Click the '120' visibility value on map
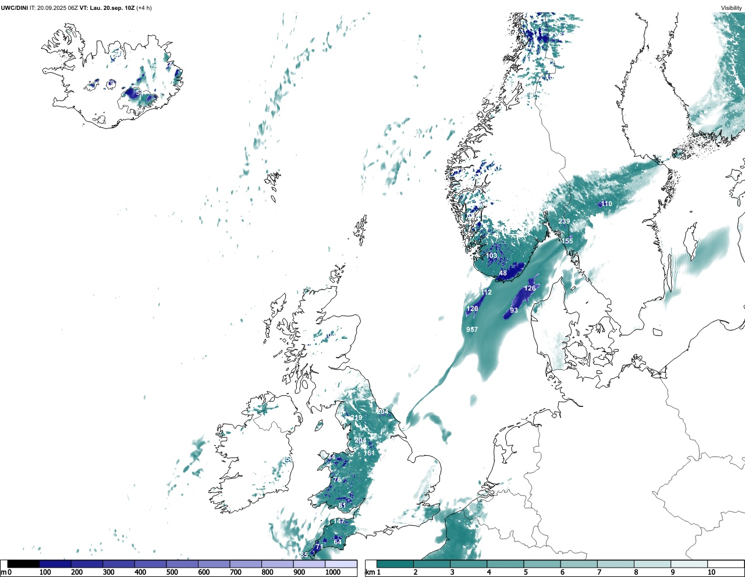 pyautogui.click(x=472, y=309)
